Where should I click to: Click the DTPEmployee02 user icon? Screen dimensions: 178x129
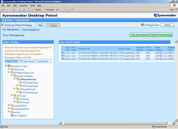(x=142, y=25)
